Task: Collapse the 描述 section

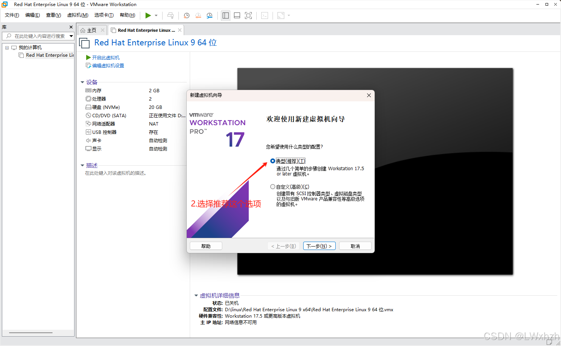Action: point(82,165)
